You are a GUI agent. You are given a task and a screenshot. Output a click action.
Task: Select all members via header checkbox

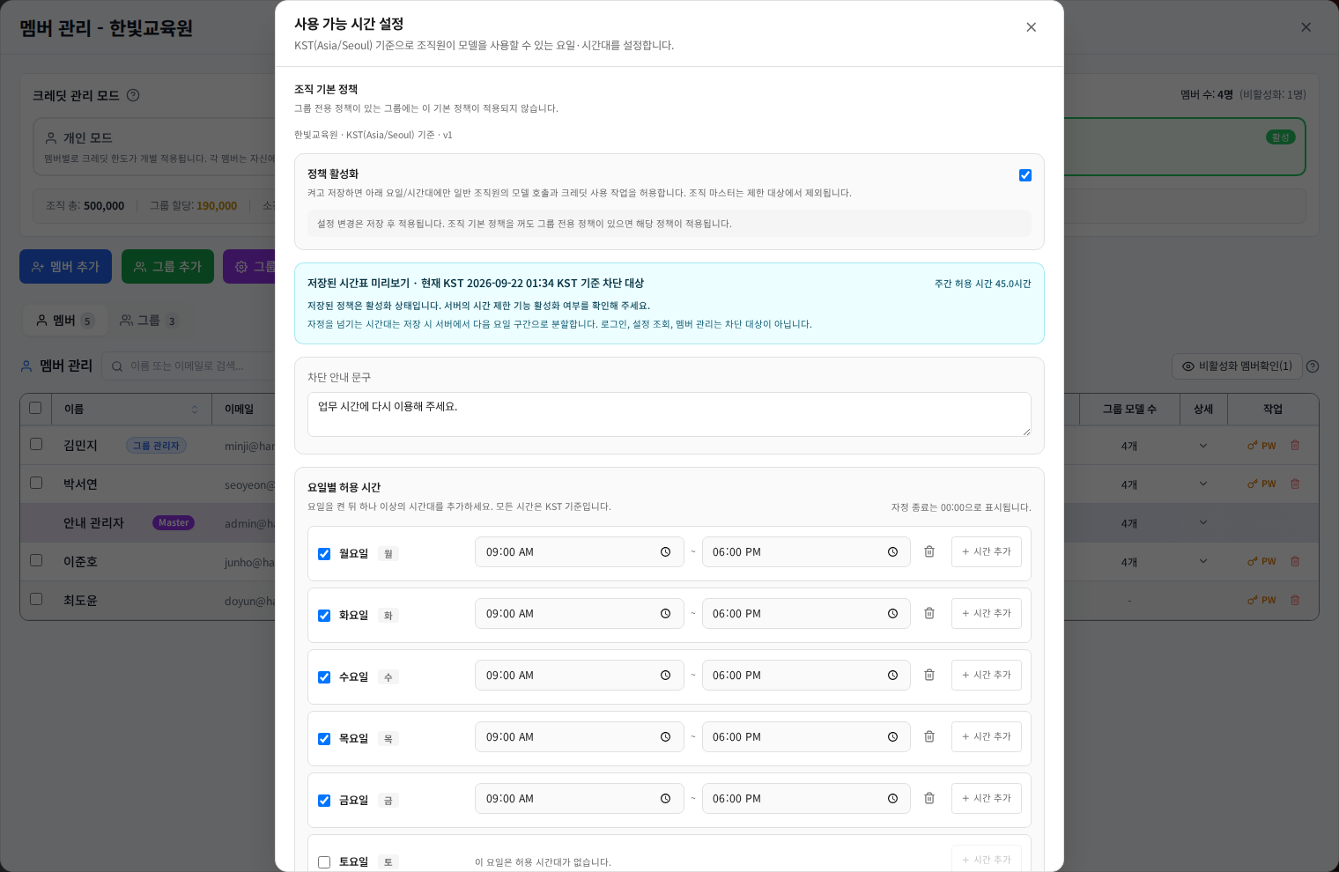(35, 408)
